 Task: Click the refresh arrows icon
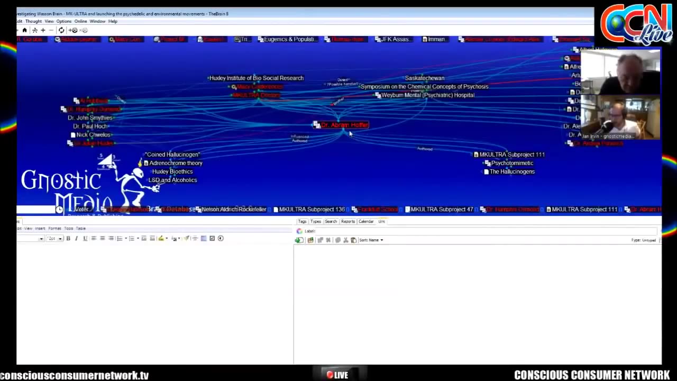coord(61,30)
